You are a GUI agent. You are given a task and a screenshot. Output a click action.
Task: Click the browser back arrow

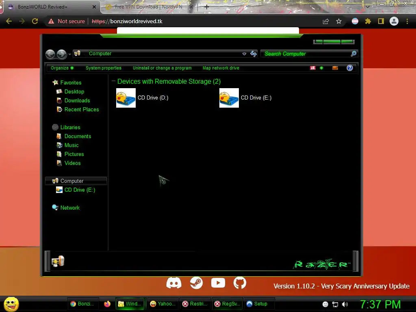coord(9,21)
